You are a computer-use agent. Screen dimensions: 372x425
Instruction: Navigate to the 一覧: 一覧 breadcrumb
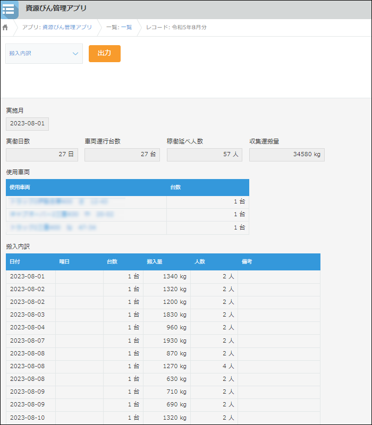119,27
